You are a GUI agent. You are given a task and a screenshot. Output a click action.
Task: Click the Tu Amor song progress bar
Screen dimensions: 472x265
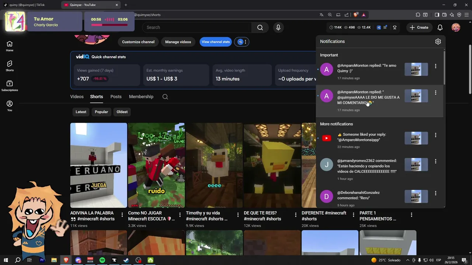pyautogui.click(x=110, y=25)
